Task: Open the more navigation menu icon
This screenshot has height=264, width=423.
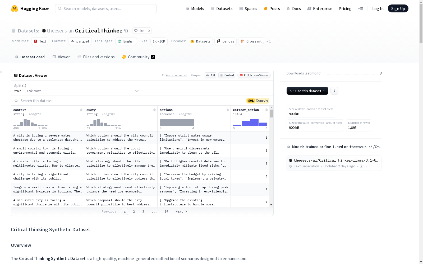Action: click(360, 8)
